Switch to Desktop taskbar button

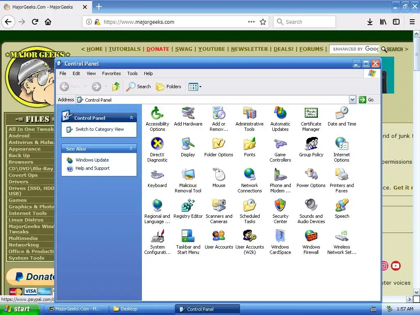pos(142,309)
